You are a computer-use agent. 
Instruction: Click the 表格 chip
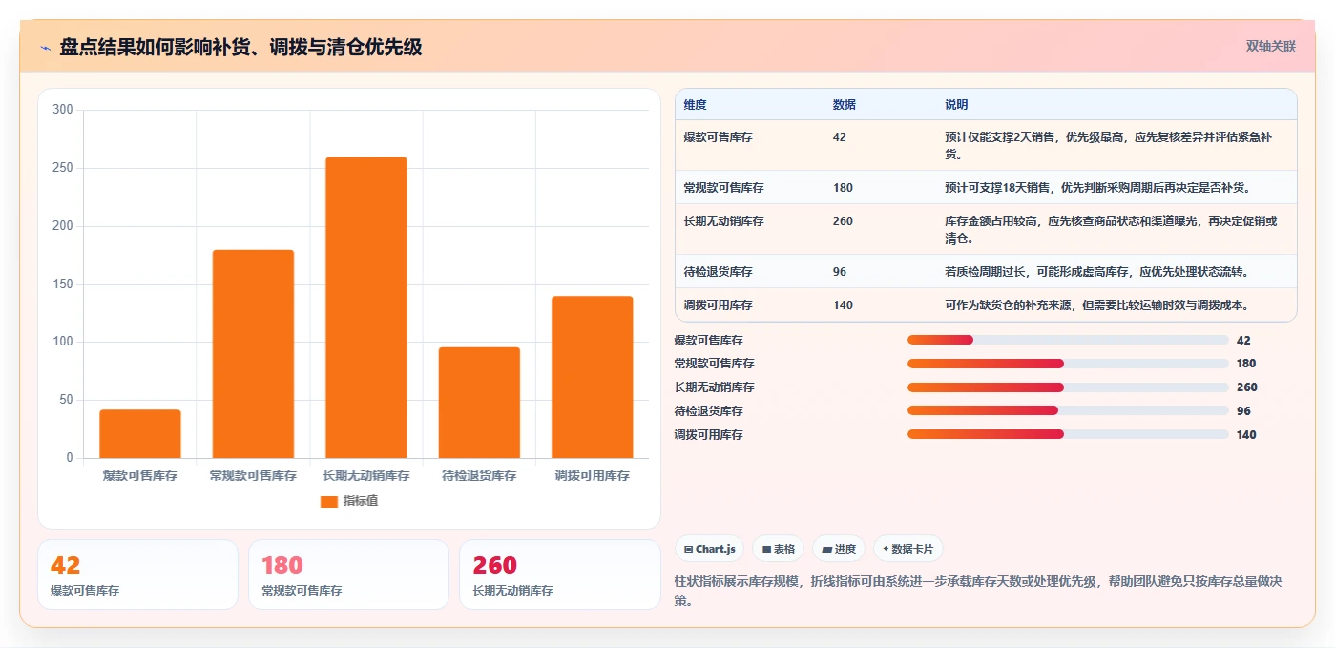[x=779, y=549]
